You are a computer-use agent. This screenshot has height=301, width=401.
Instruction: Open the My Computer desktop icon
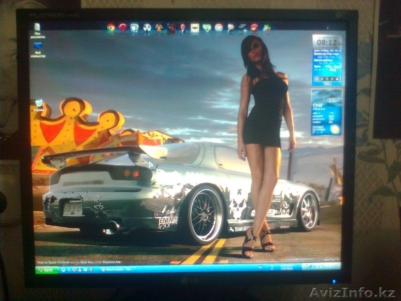(38, 48)
